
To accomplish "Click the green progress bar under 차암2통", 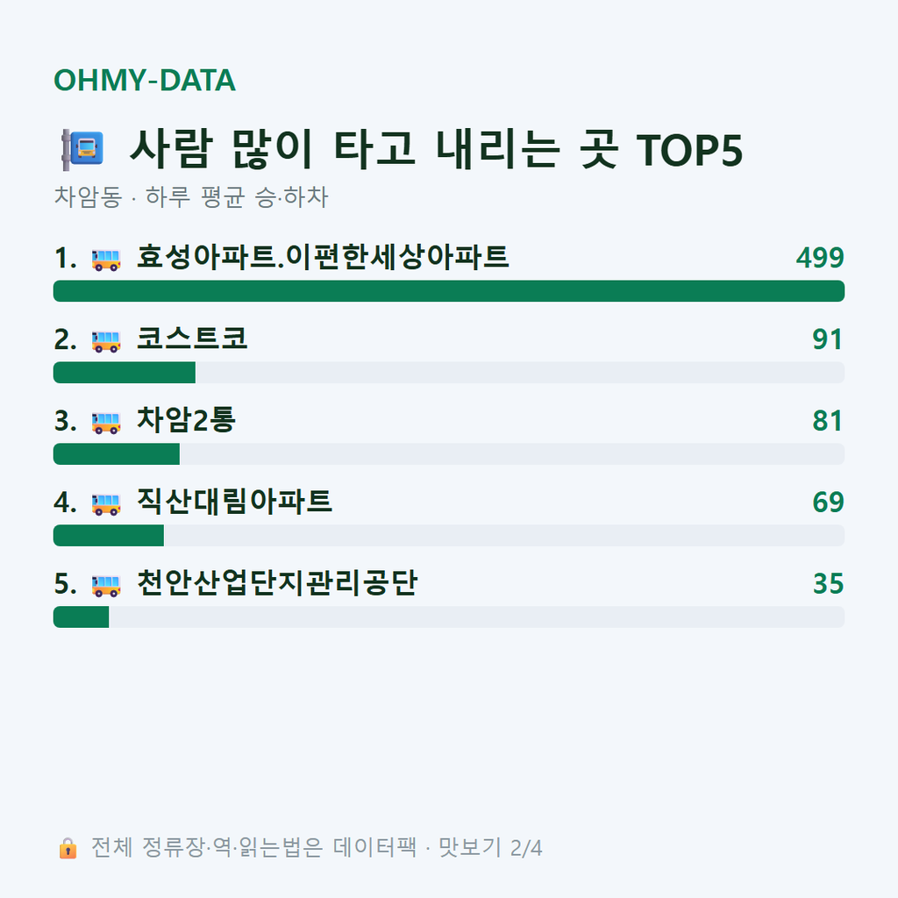I will [x=117, y=453].
